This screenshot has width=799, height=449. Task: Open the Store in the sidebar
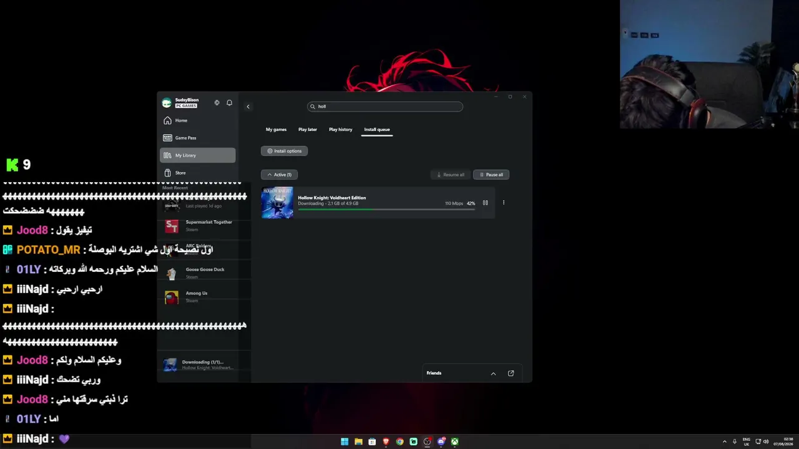point(198,173)
